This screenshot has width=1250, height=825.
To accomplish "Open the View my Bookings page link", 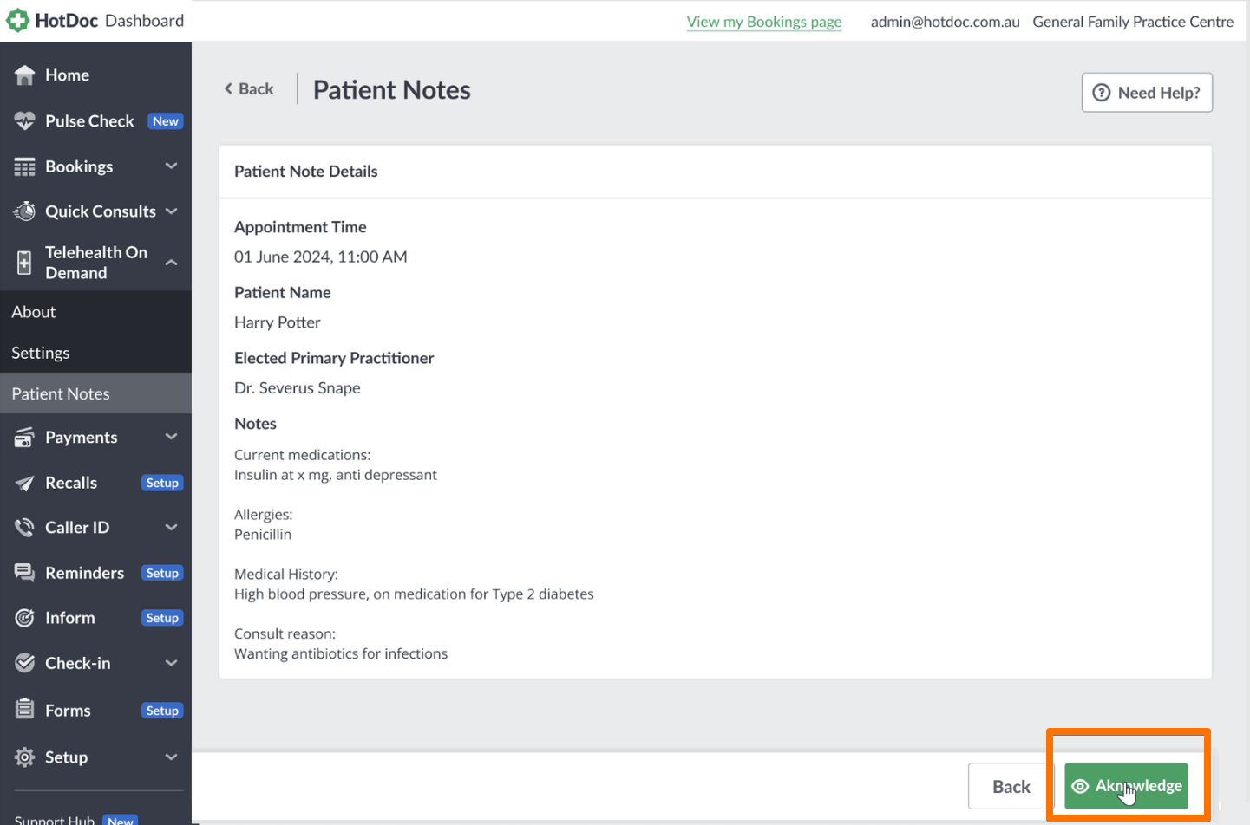I will [763, 21].
